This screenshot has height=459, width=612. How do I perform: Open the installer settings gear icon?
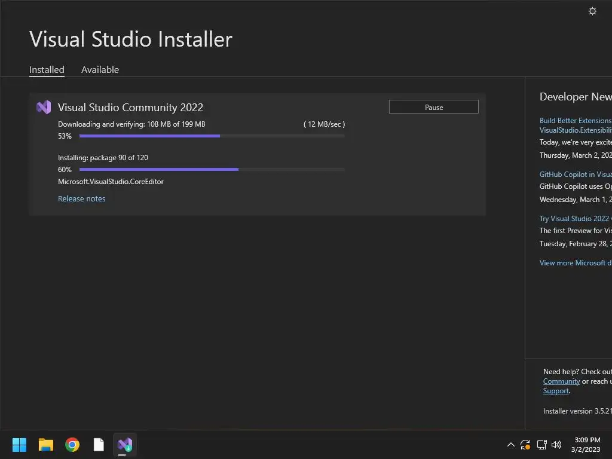coord(592,11)
